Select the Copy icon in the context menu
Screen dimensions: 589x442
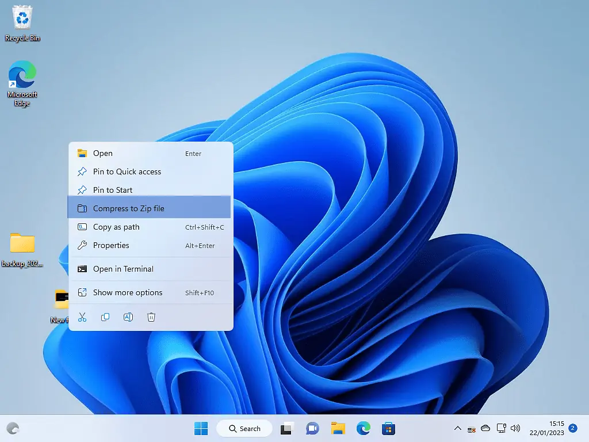[105, 317]
